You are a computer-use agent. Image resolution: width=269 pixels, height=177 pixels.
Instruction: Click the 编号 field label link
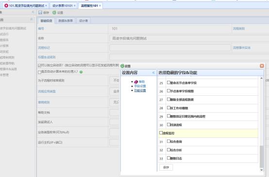(x=41, y=29)
